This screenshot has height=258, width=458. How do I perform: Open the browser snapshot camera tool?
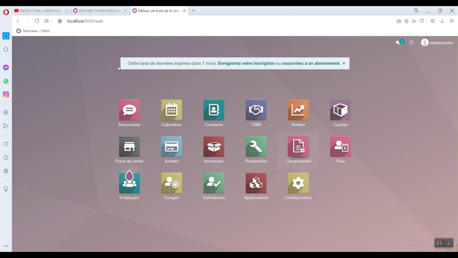[399, 21]
